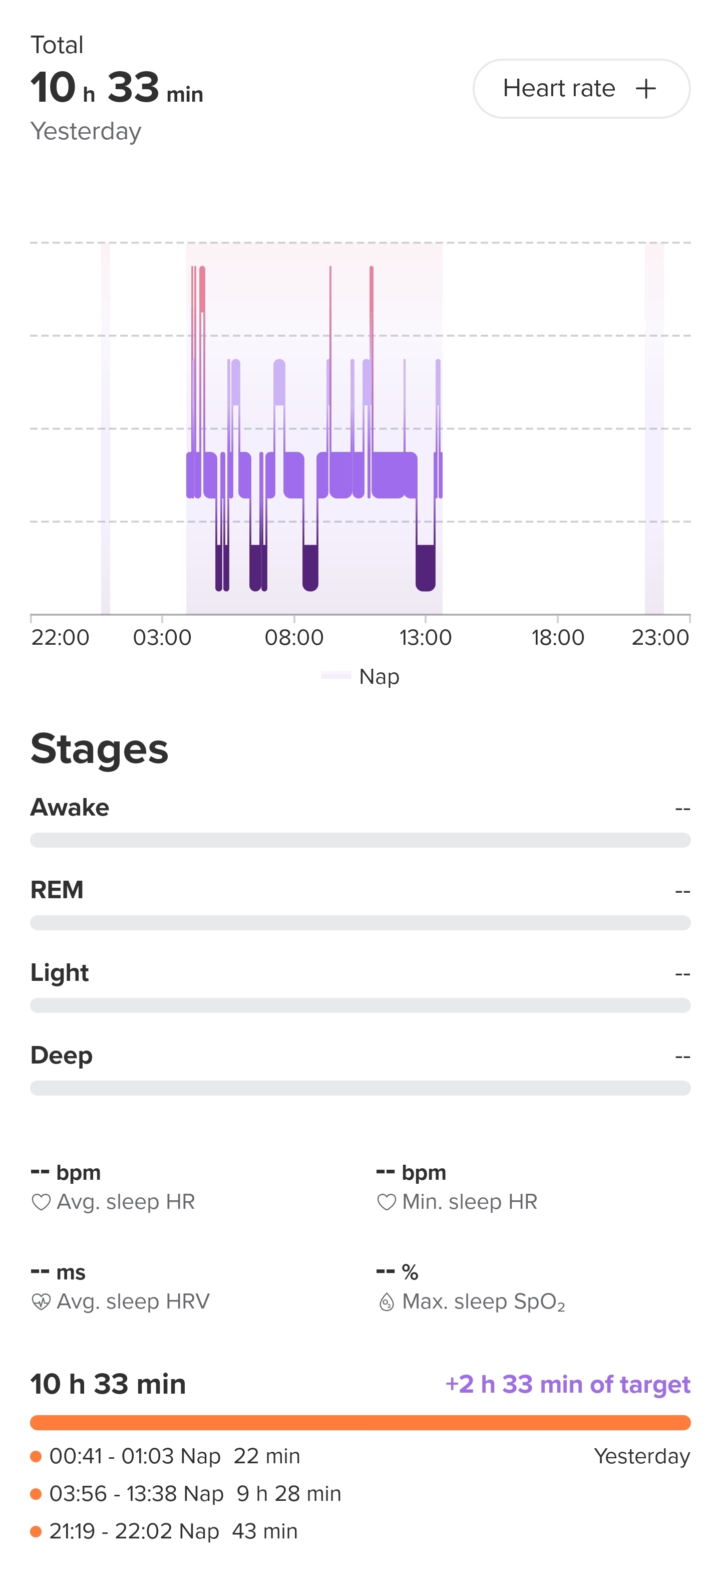Tap the Nap legend swatch

click(x=336, y=675)
